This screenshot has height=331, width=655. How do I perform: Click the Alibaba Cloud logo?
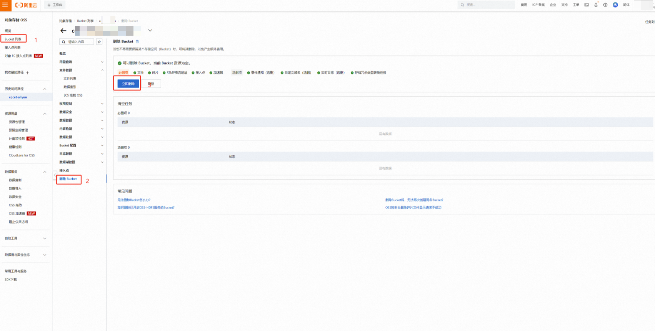(x=26, y=5)
